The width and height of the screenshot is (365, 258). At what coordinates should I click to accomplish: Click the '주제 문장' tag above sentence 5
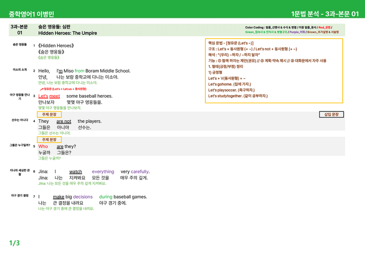tap(49, 140)
